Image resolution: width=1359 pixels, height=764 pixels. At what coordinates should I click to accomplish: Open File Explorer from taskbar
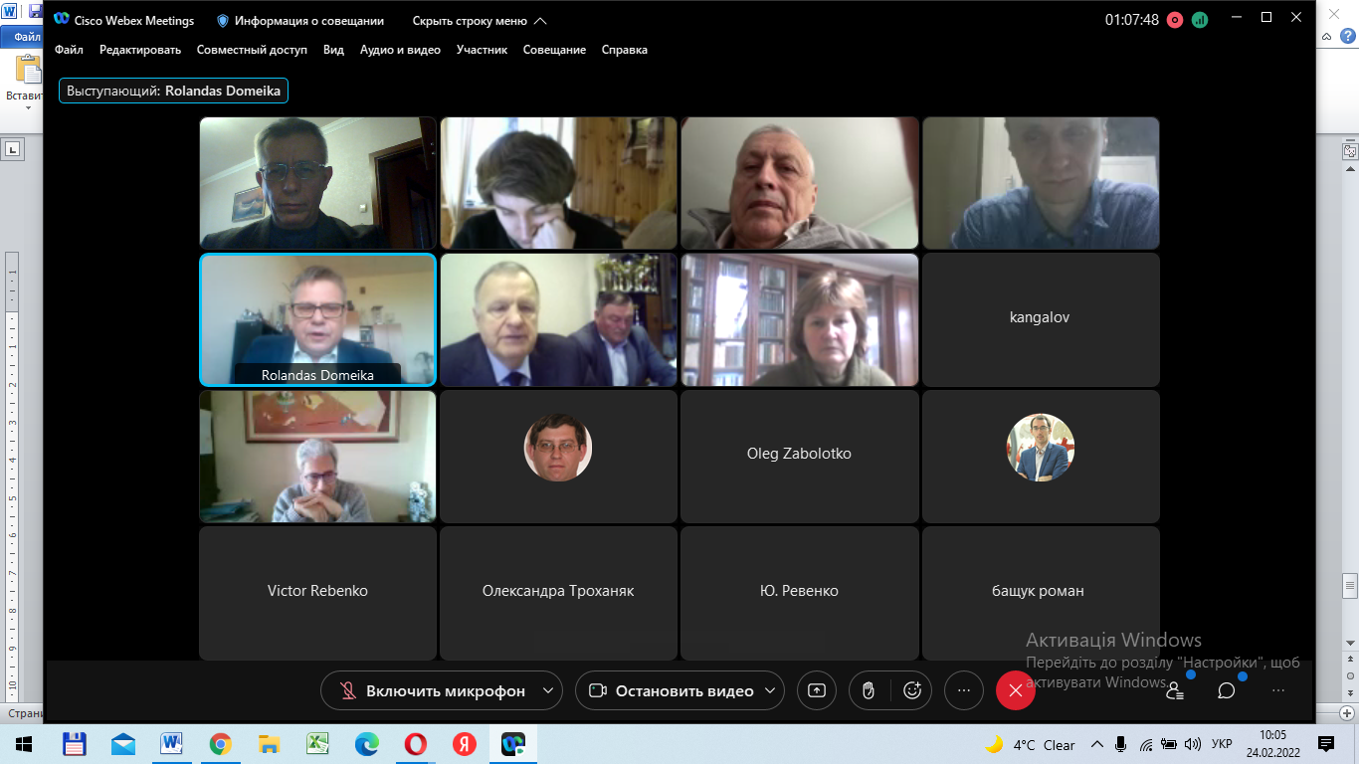click(x=269, y=744)
